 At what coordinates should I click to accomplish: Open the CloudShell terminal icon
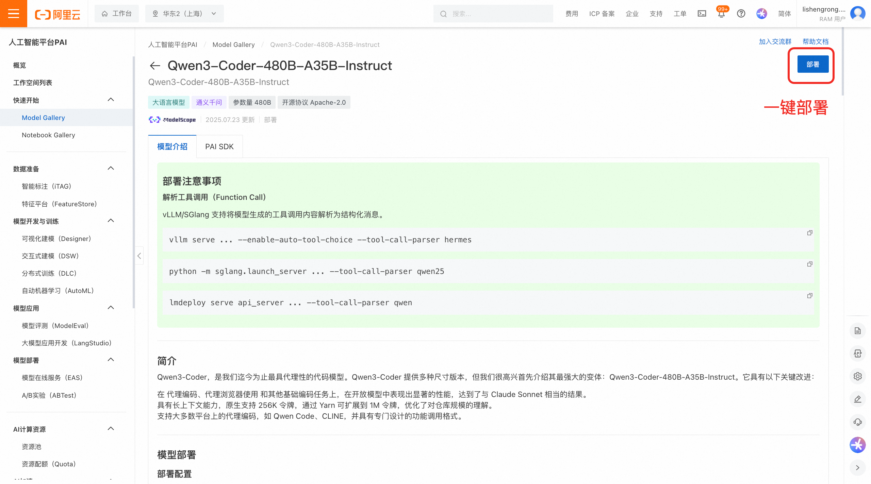coord(702,14)
